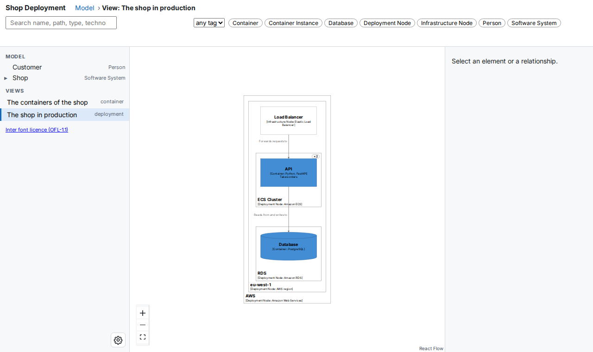Select the RDS deployment node label
Screen dimensions: 593x352
262,273
